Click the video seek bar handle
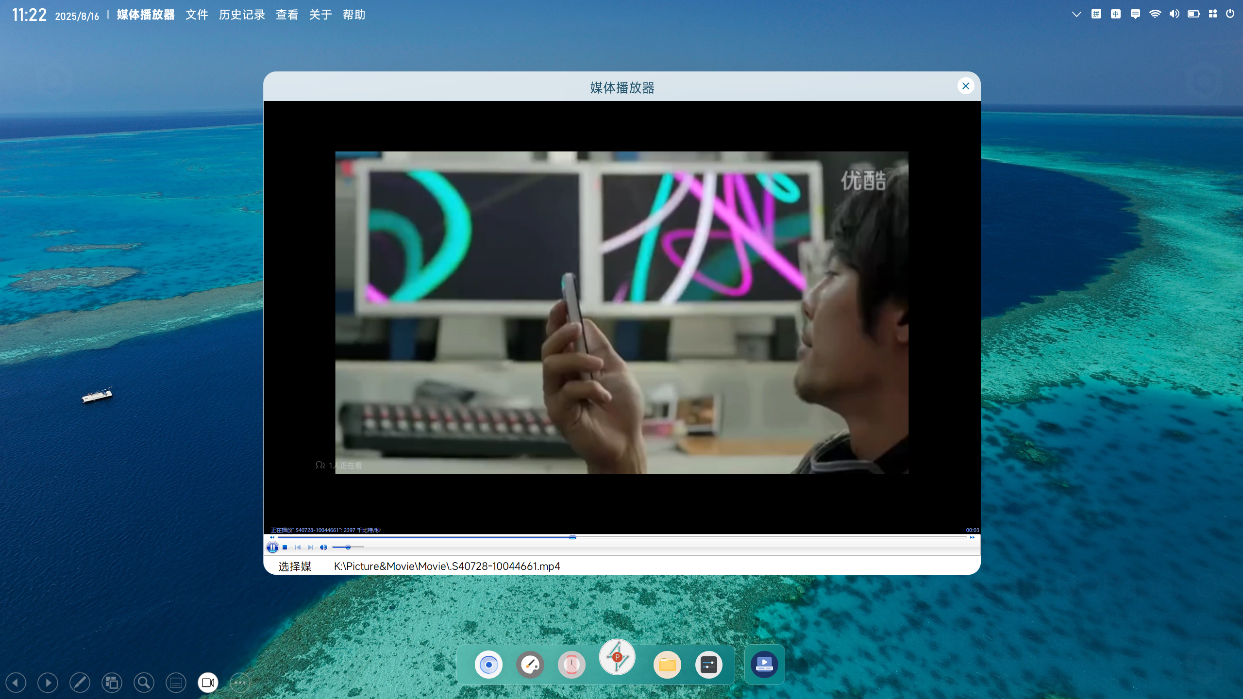The height and width of the screenshot is (699, 1243). (x=573, y=537)
